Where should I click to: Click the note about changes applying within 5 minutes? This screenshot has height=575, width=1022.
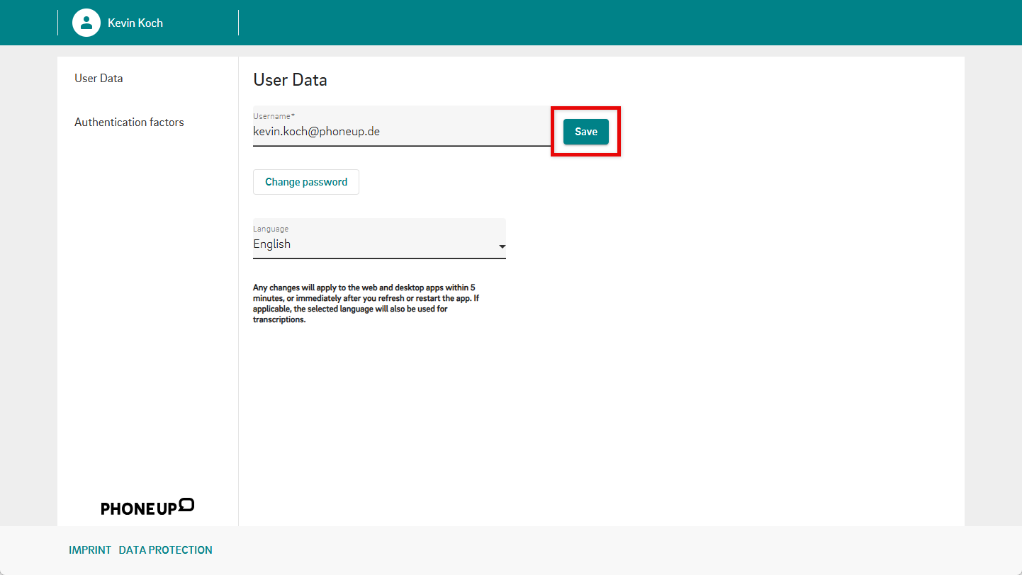pos(364,304)
